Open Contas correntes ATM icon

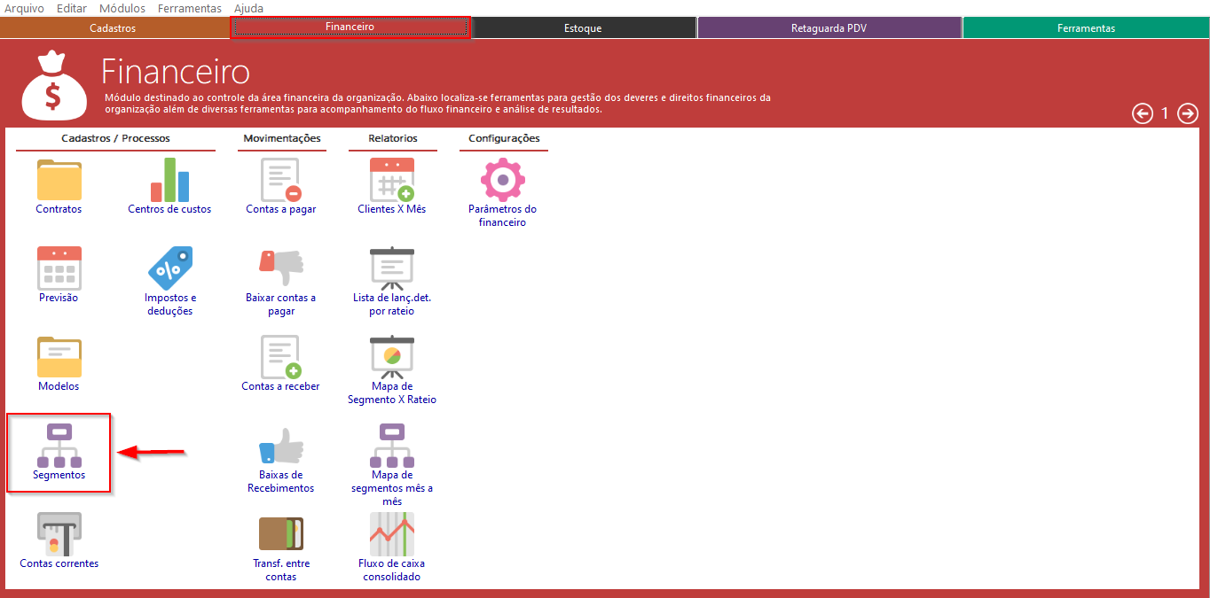point(59,534)
